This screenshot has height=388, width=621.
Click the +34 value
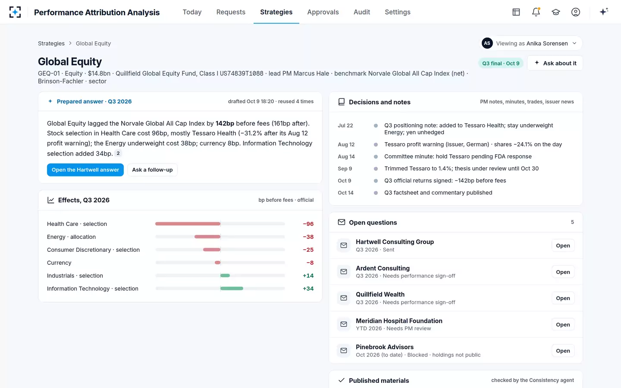tap(308, 288)
